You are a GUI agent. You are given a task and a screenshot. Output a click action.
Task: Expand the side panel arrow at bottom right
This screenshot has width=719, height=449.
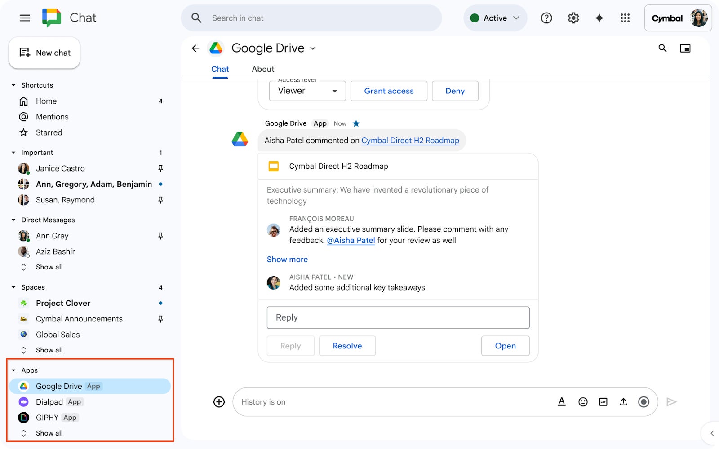click(712, 433)
